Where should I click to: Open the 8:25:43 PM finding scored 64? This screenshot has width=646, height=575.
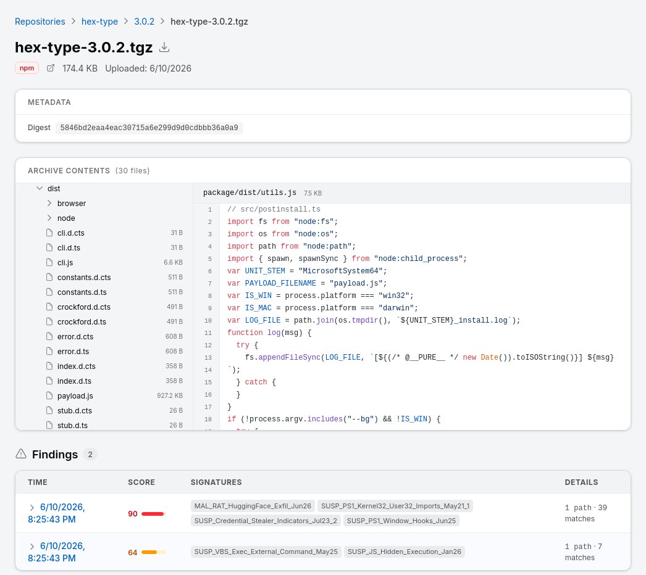pyautogui.click(x=56, y=552)
